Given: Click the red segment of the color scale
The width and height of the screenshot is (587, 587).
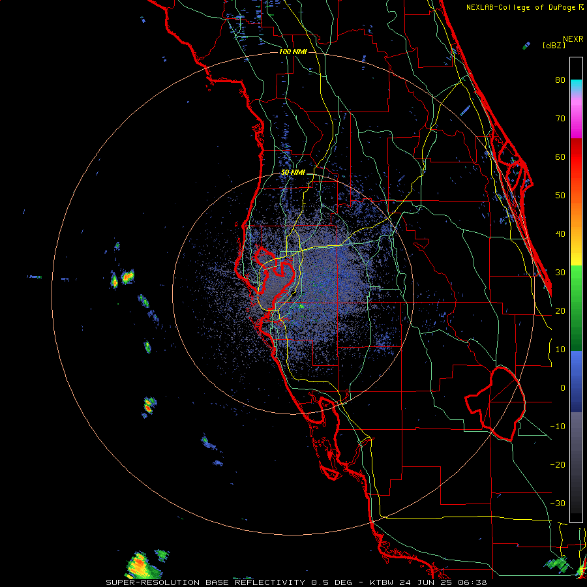Looking at the screenshot, I should (x=576, y=157).
